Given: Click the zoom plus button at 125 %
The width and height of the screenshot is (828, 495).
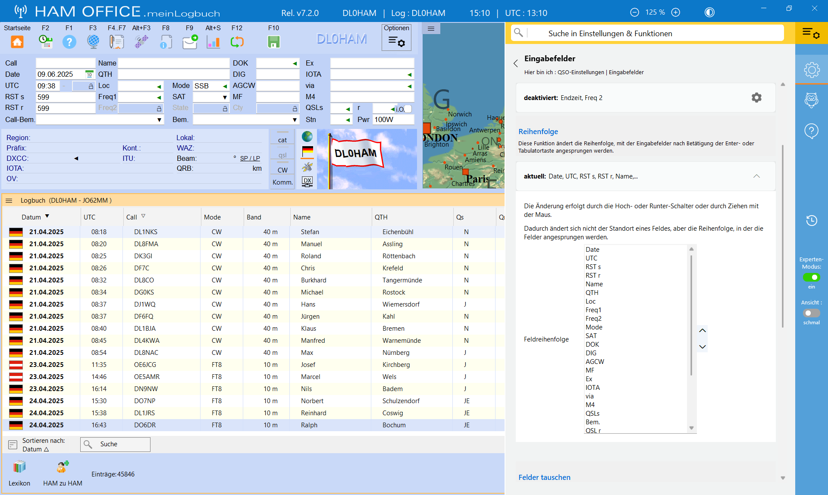Looking at the screenshot, I should click(x=676, y=13).
